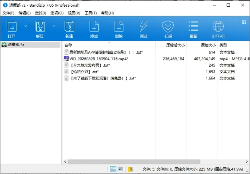Click the horizontal scrollbar thumb

[134, 162]
